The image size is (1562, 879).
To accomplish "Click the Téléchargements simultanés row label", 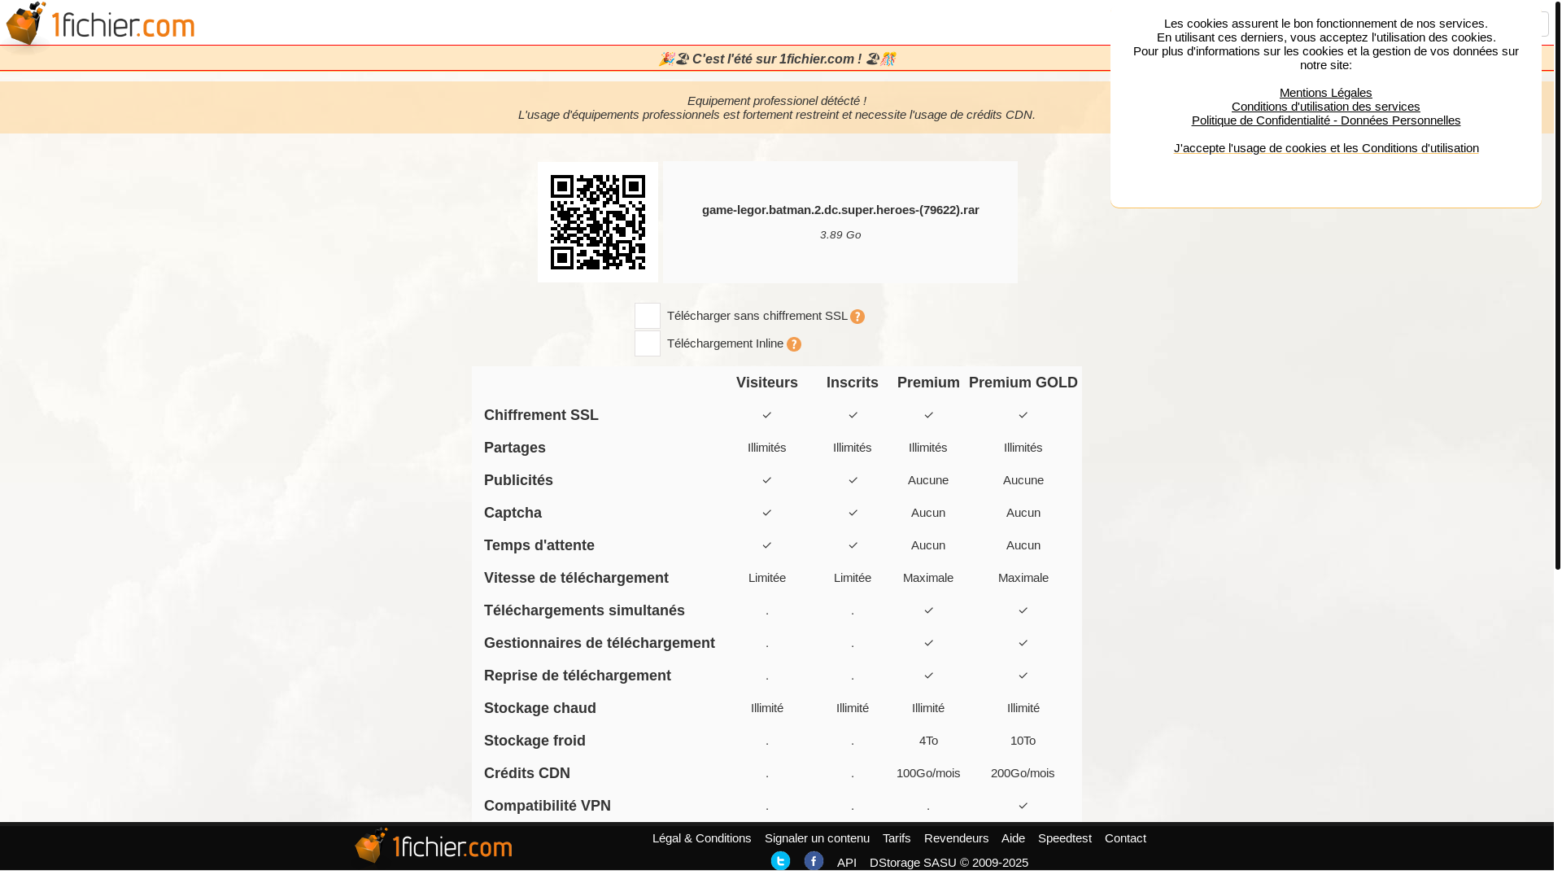I will pyautogui.click(x=584, y=610).
